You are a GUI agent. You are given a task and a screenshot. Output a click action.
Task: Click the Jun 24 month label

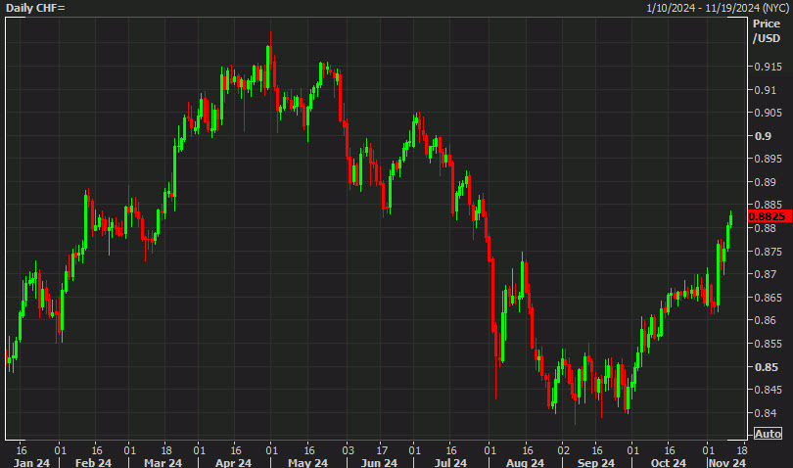click(379, 462)
